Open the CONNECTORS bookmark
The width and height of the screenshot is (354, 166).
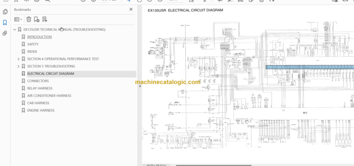coord(38,81)
